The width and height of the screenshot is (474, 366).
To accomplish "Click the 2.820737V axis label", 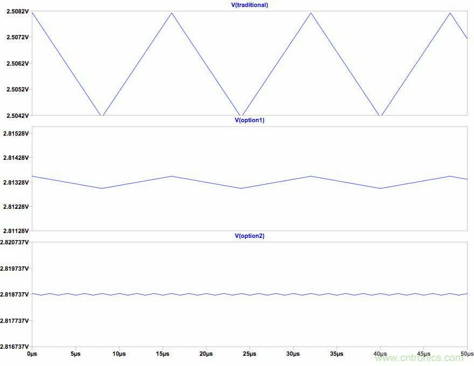I will click(15, 242).
